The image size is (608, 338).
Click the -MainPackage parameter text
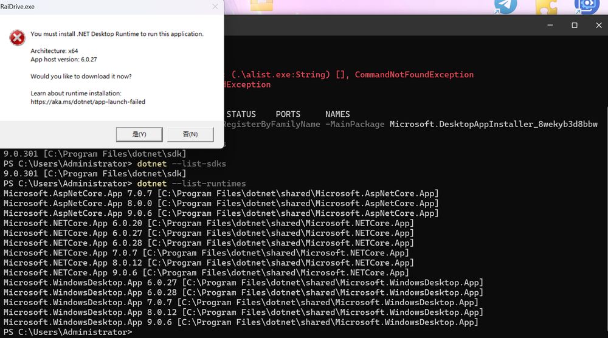tap(355, 125)
